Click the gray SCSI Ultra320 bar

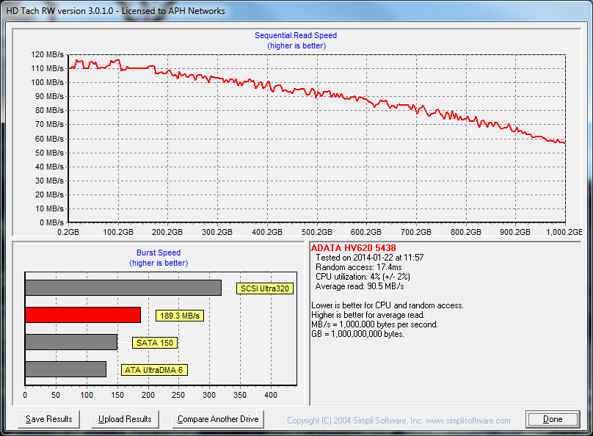123,288
